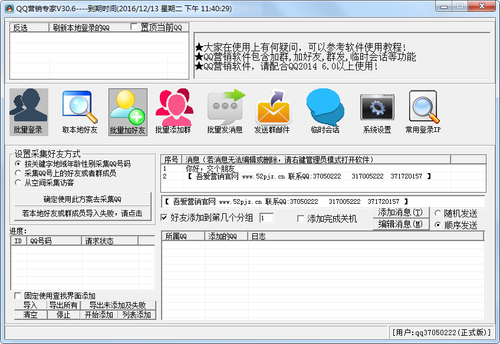Click the group number input field
The height and width of the screenshot is (344, 500).
266,218
